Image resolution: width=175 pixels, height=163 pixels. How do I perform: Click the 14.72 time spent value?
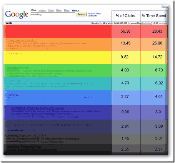coord(158,57)
